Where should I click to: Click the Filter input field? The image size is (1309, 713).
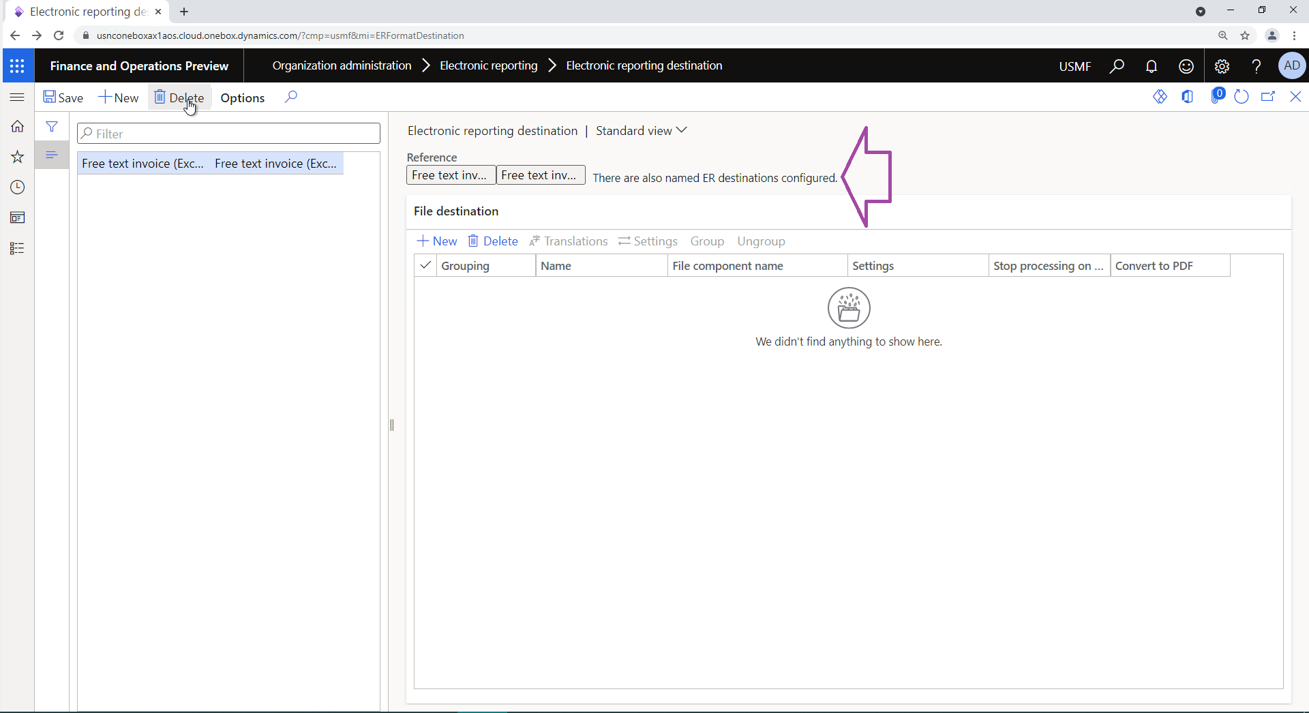(x=228, y=134)
